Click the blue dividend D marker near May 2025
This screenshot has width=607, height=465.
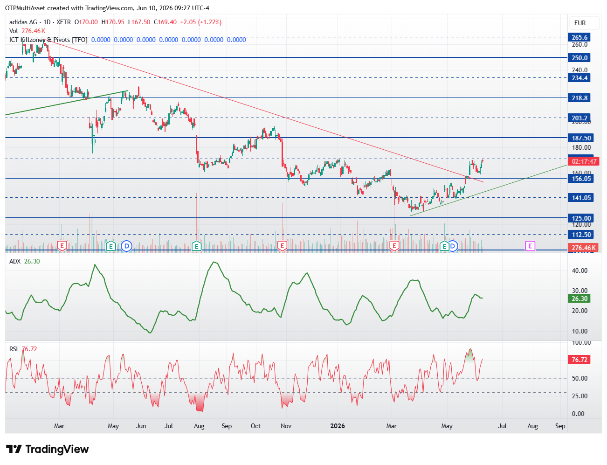tap(126, 246)
